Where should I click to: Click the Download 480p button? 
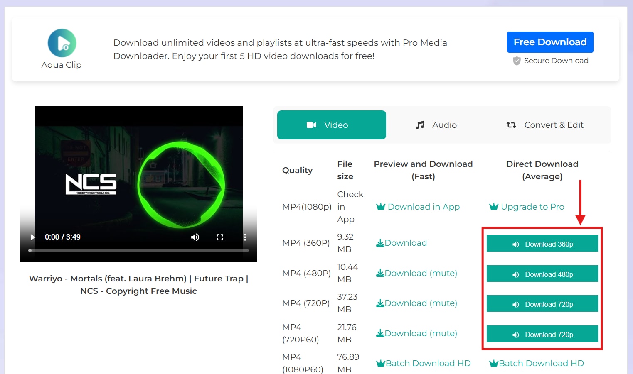click(x=542, y=274)
